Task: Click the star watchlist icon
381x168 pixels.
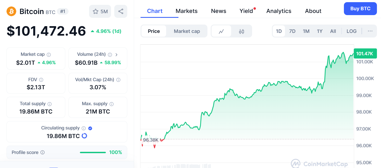Action: [x=96, y=11]
